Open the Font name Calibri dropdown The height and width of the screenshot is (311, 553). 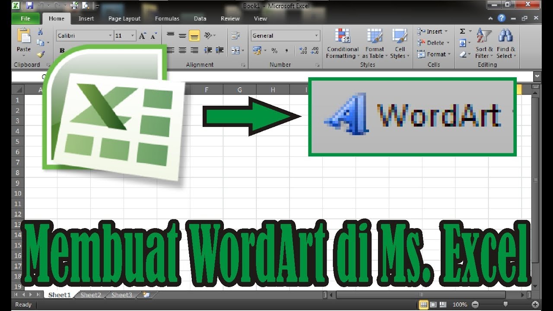point(111,36)
